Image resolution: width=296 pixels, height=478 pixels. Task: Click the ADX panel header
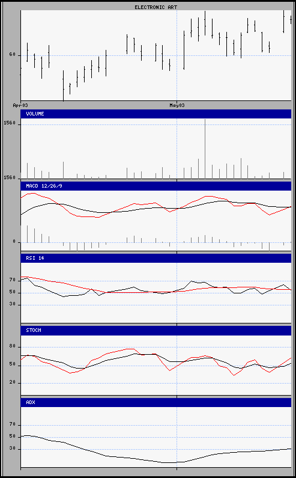156,402
